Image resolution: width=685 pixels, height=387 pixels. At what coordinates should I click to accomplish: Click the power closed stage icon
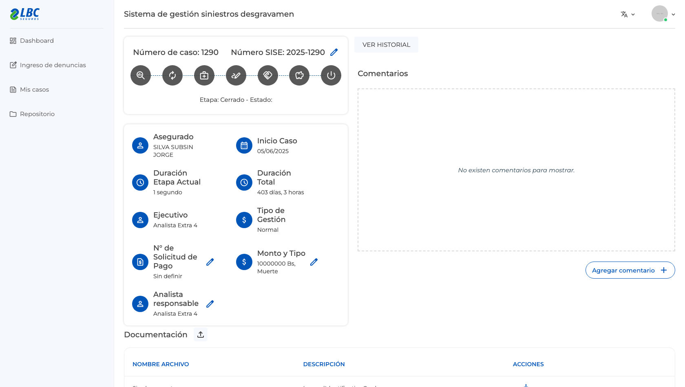pyautogui.click(x=331, y=75)
